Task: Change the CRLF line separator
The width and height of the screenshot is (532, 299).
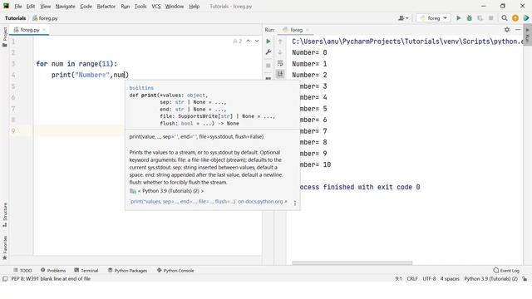Action: (x=412, y=279)
